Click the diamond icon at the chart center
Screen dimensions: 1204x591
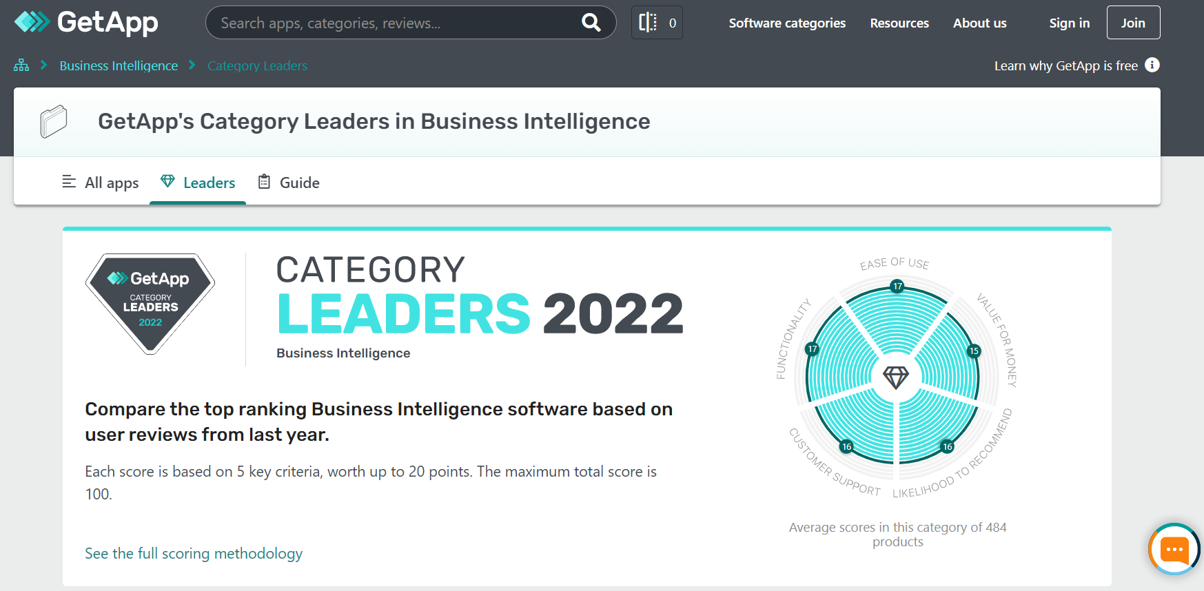(897, 377)
